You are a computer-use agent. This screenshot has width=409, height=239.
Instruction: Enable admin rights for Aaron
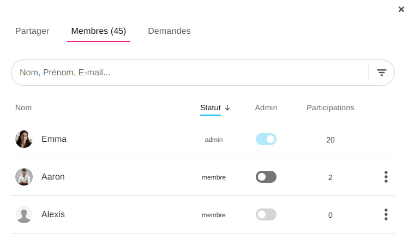tap(266, 177)
